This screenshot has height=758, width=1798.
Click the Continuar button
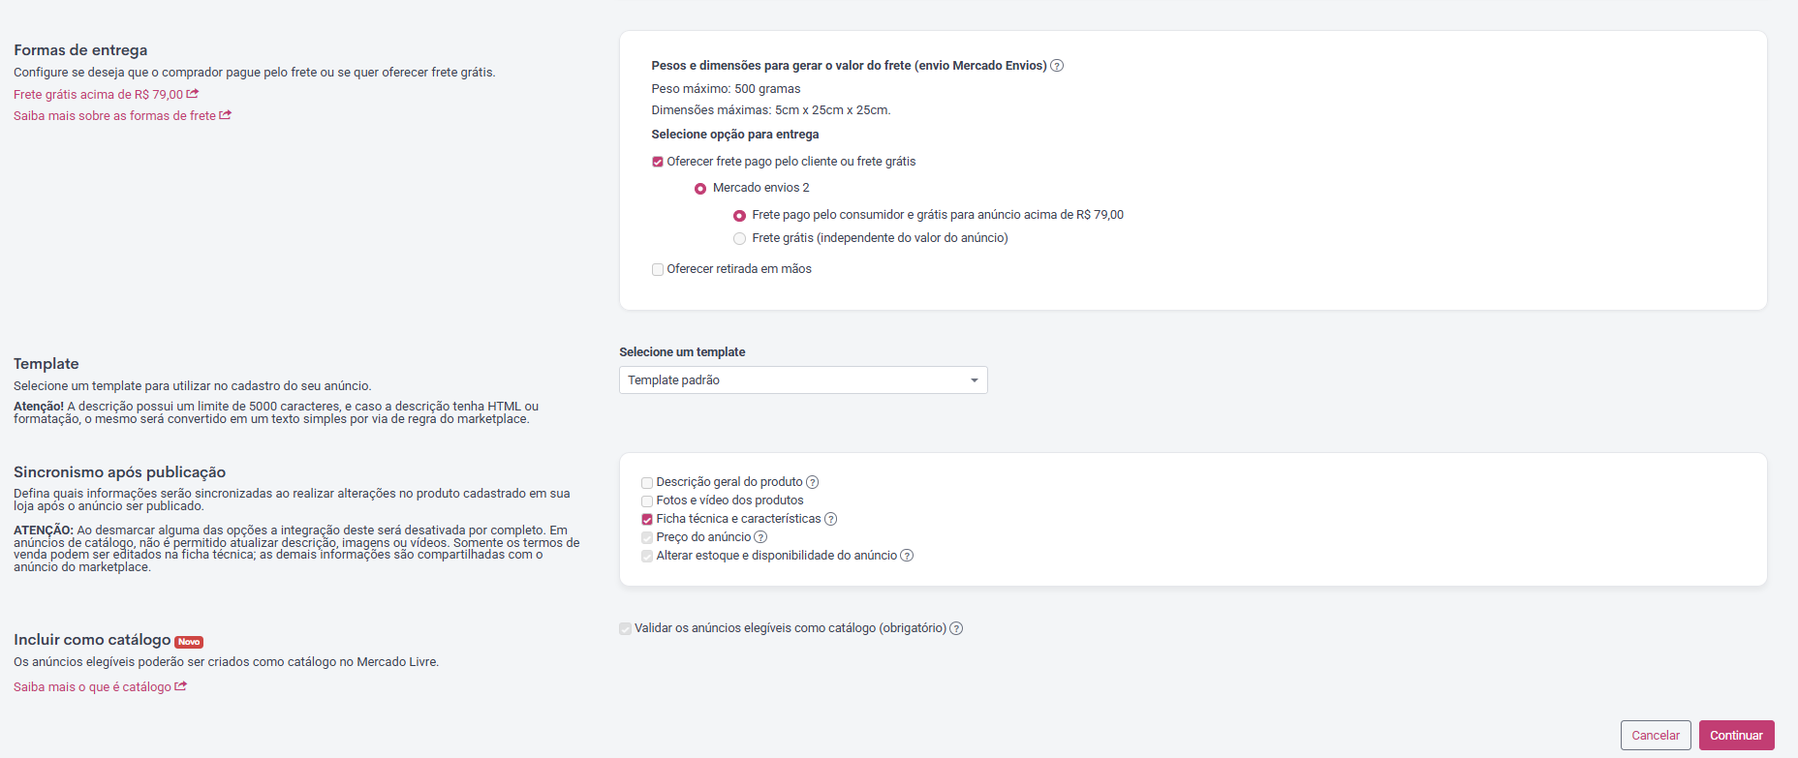[x=1736, y=736]
